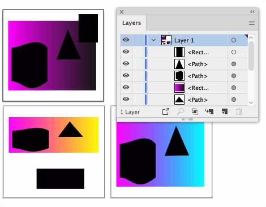The height and width of the screenshot is (207, 266).
Task: Click the Collect for Export icon
Action: [166, 111]
